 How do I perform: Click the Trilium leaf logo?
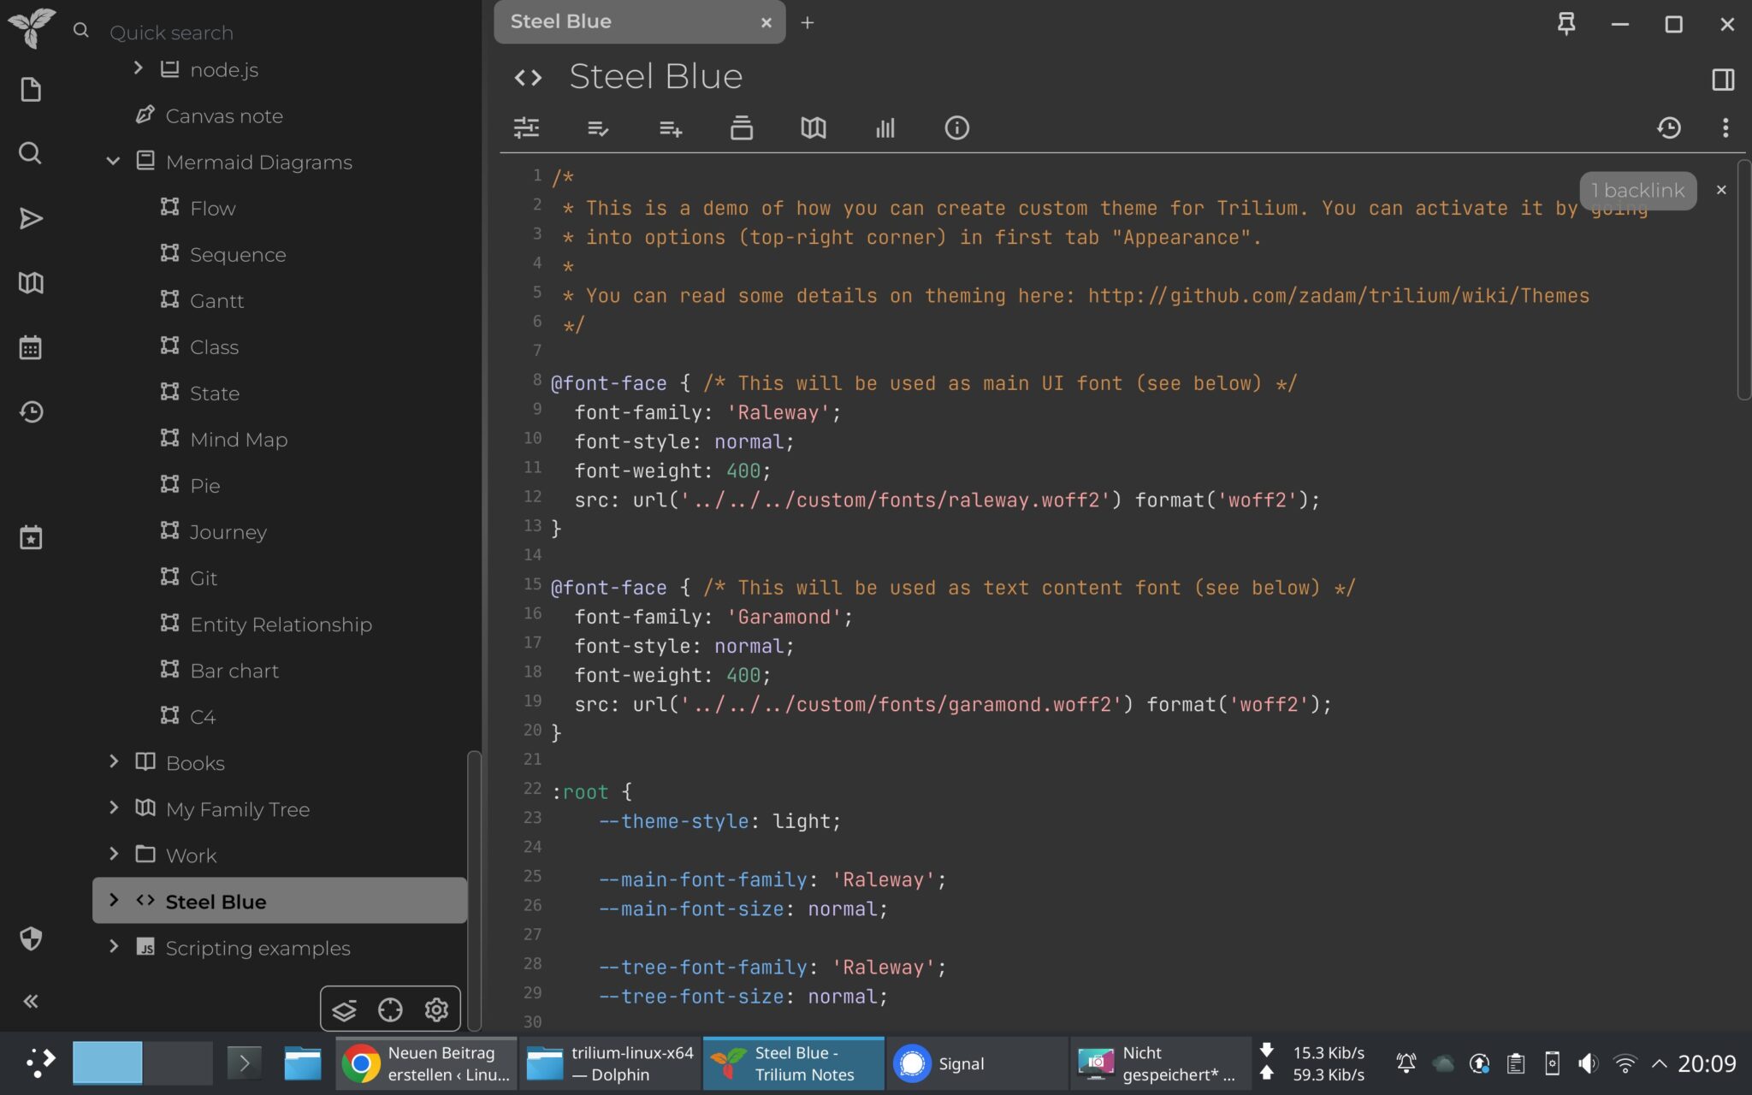click(x=31, y=27)
